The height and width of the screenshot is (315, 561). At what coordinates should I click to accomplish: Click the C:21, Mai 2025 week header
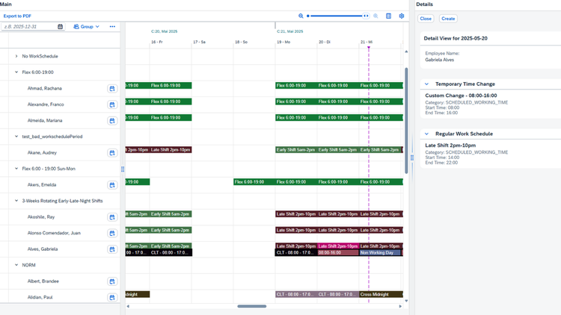pos(289,31)
